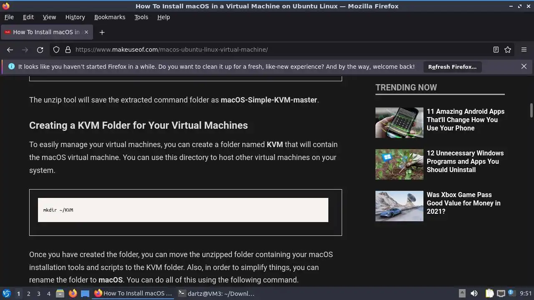Viewport: 534px width, 300px height.
Task: Reload the current page
Action: click(40, 50)
